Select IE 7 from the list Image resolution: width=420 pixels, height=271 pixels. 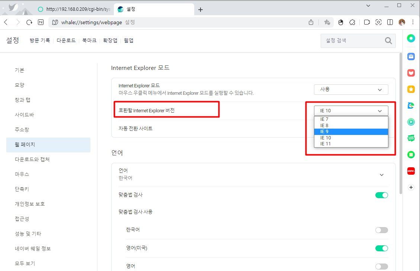pyautogui.click(x=351, y=119)
